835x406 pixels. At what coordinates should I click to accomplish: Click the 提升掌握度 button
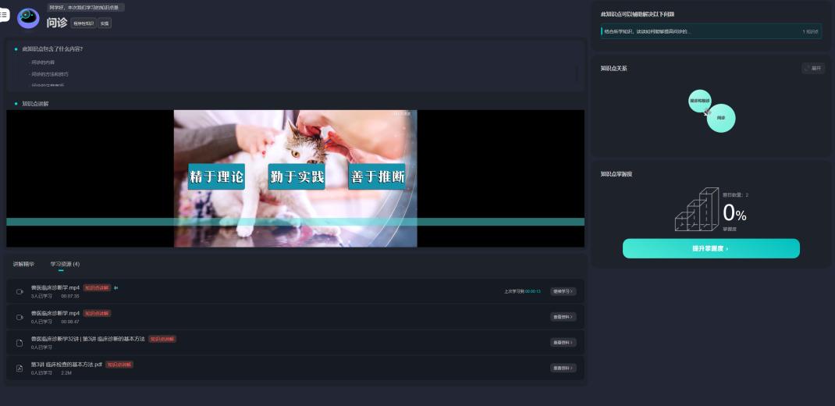pyautogui.click(x=710, y=248)
